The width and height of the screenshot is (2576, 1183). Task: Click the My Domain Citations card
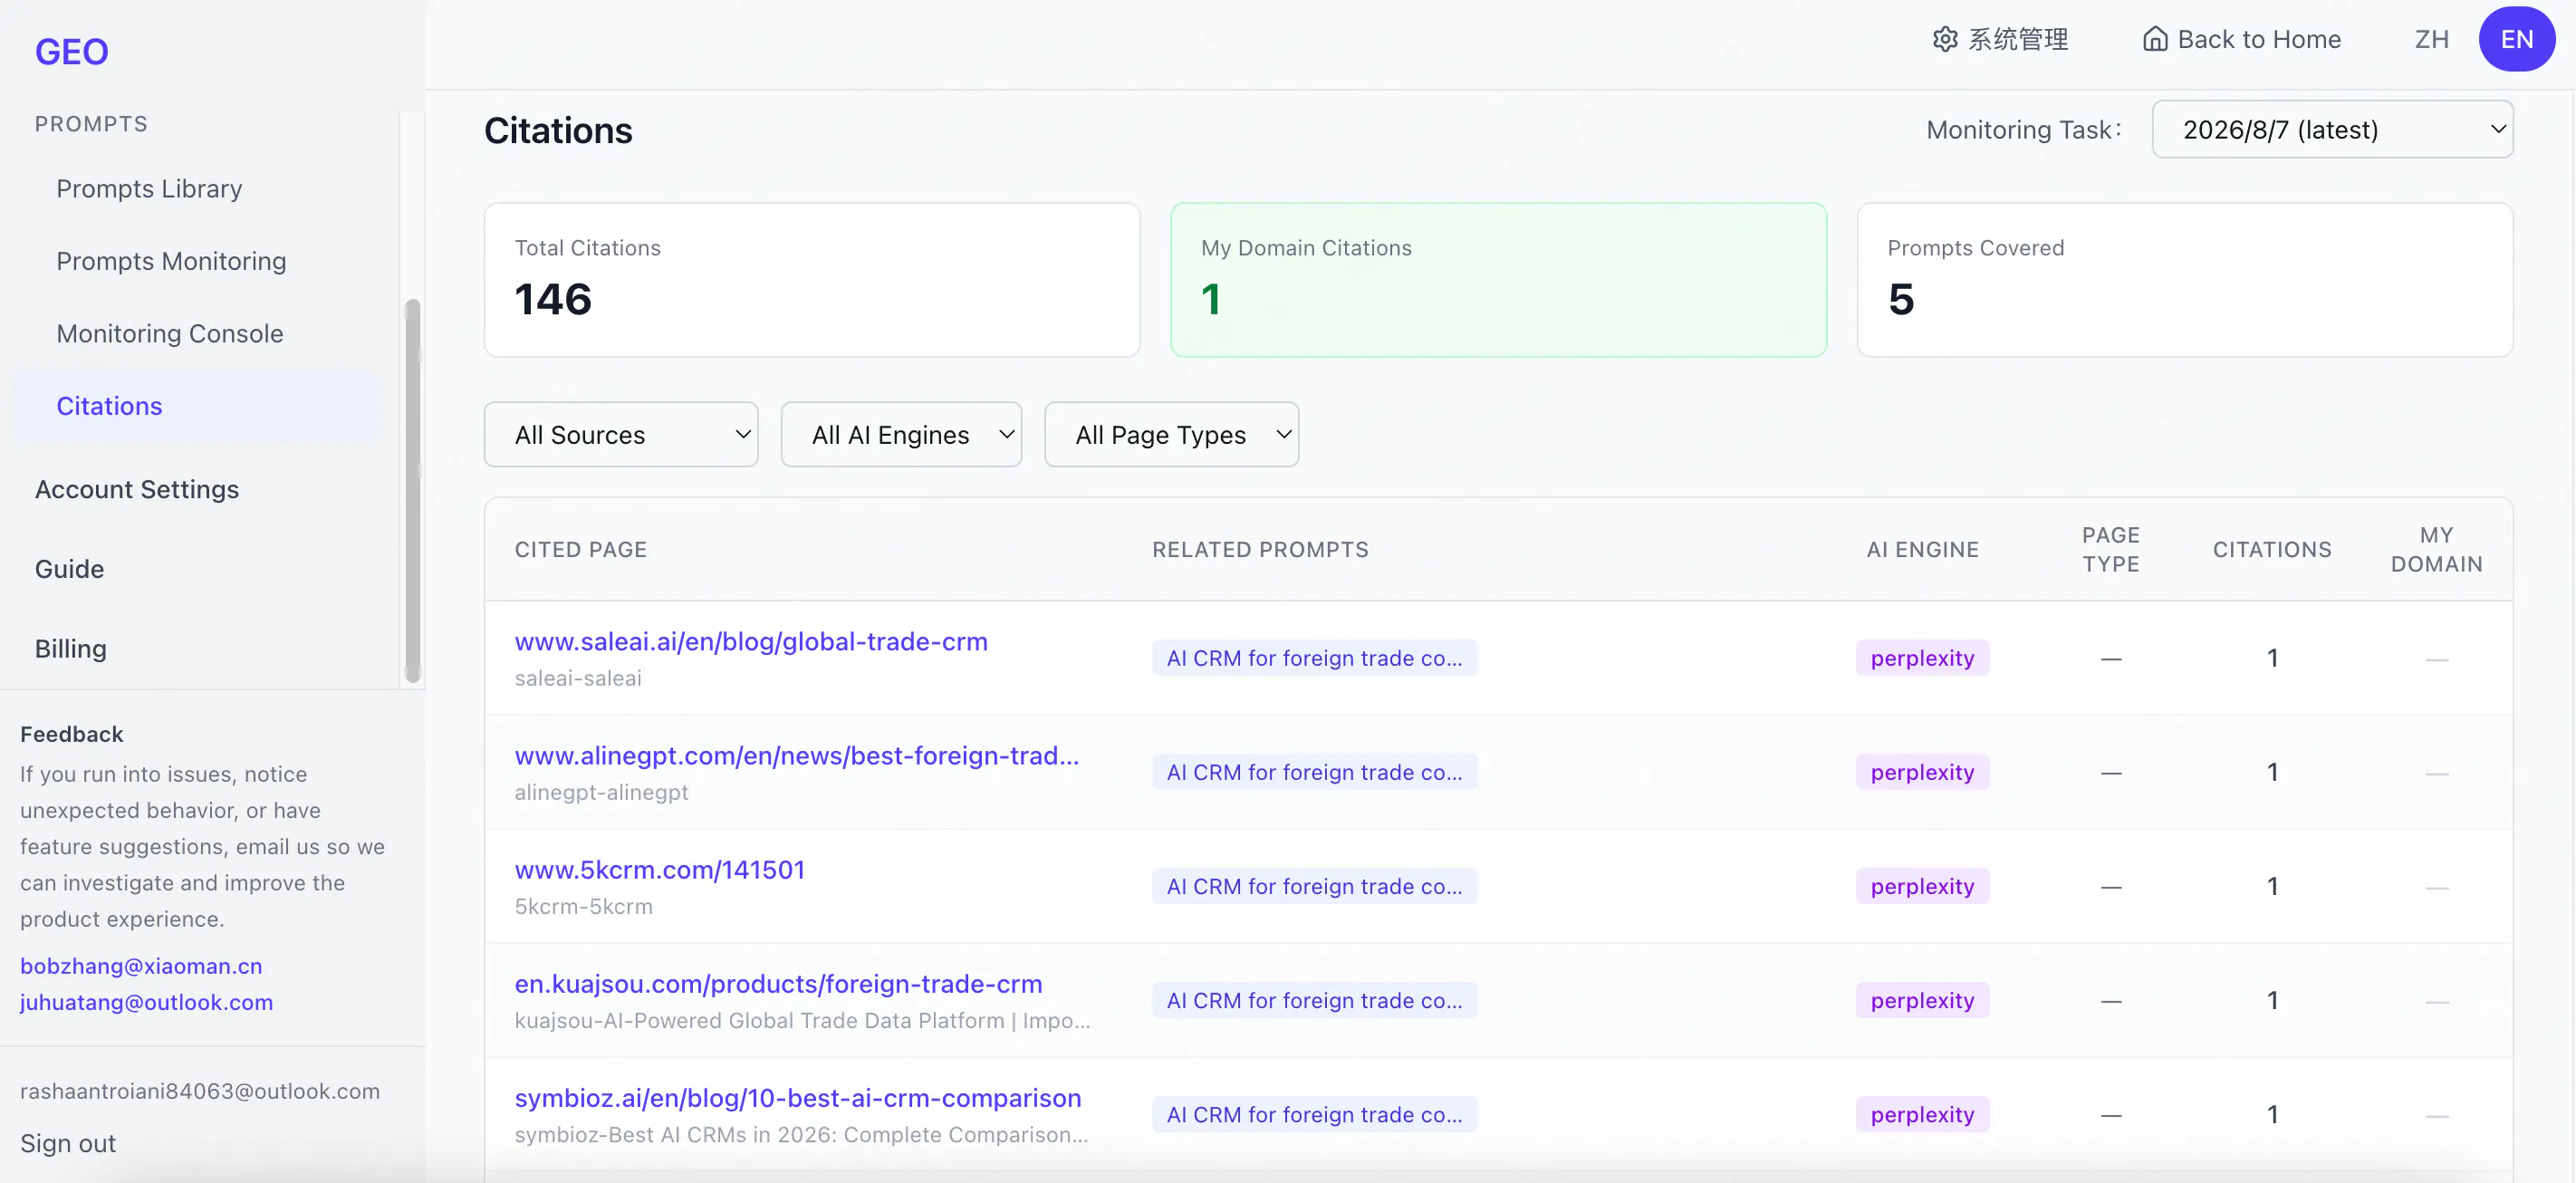point(1498,280)
